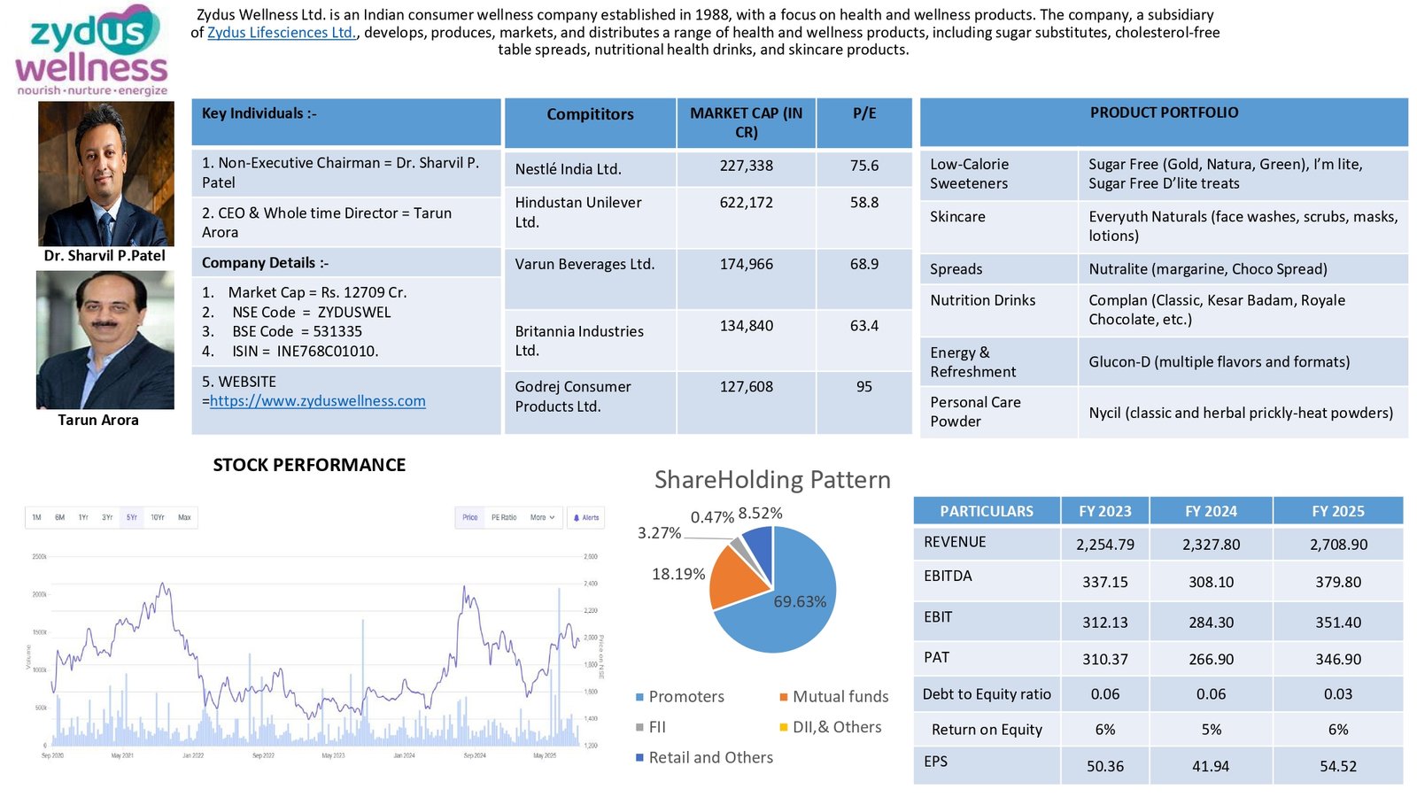Click the Zydus Wellness logo
Screen dimensions: 1417x797
click(91, 50)
